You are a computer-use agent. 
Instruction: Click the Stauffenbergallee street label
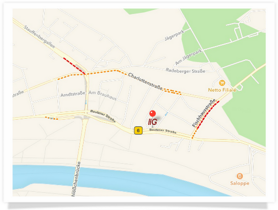point(39,37)
